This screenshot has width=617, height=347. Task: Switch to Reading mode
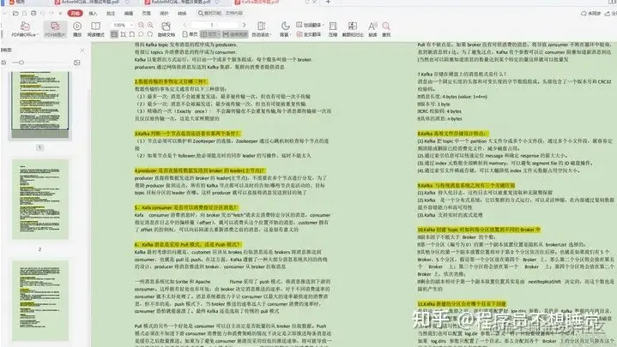point(95,29)
